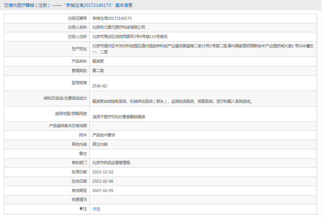323x217 pixels.
Task: Open the 详情 link
Action: click(x=96, y=209)
